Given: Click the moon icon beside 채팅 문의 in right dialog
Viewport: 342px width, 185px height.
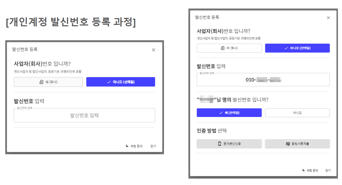Looking at the screenshot, I should pyautogui.click(x=303, y=170).
